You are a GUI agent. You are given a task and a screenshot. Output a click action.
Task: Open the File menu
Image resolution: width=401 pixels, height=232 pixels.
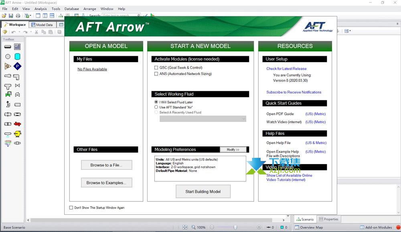point(4,9)
